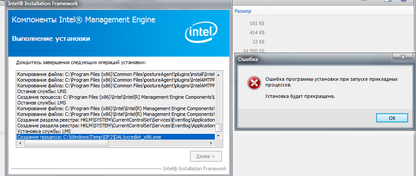Click the red error icon in the dialog

coord(252,83)
